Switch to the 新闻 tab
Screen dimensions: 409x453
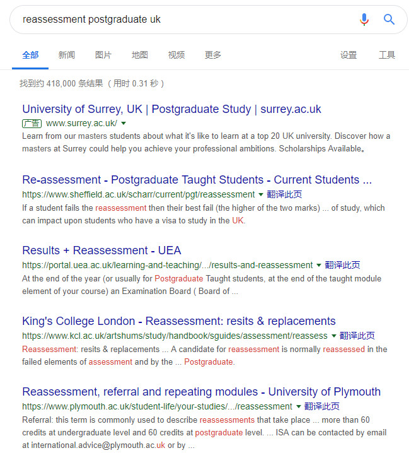(67, 55)
